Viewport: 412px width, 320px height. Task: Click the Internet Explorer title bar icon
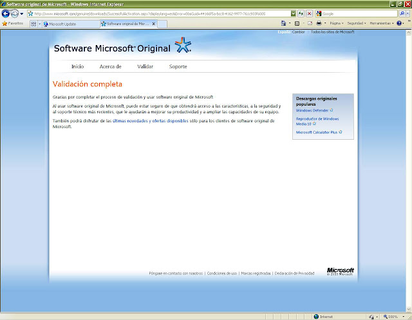(x=3, y=4)
